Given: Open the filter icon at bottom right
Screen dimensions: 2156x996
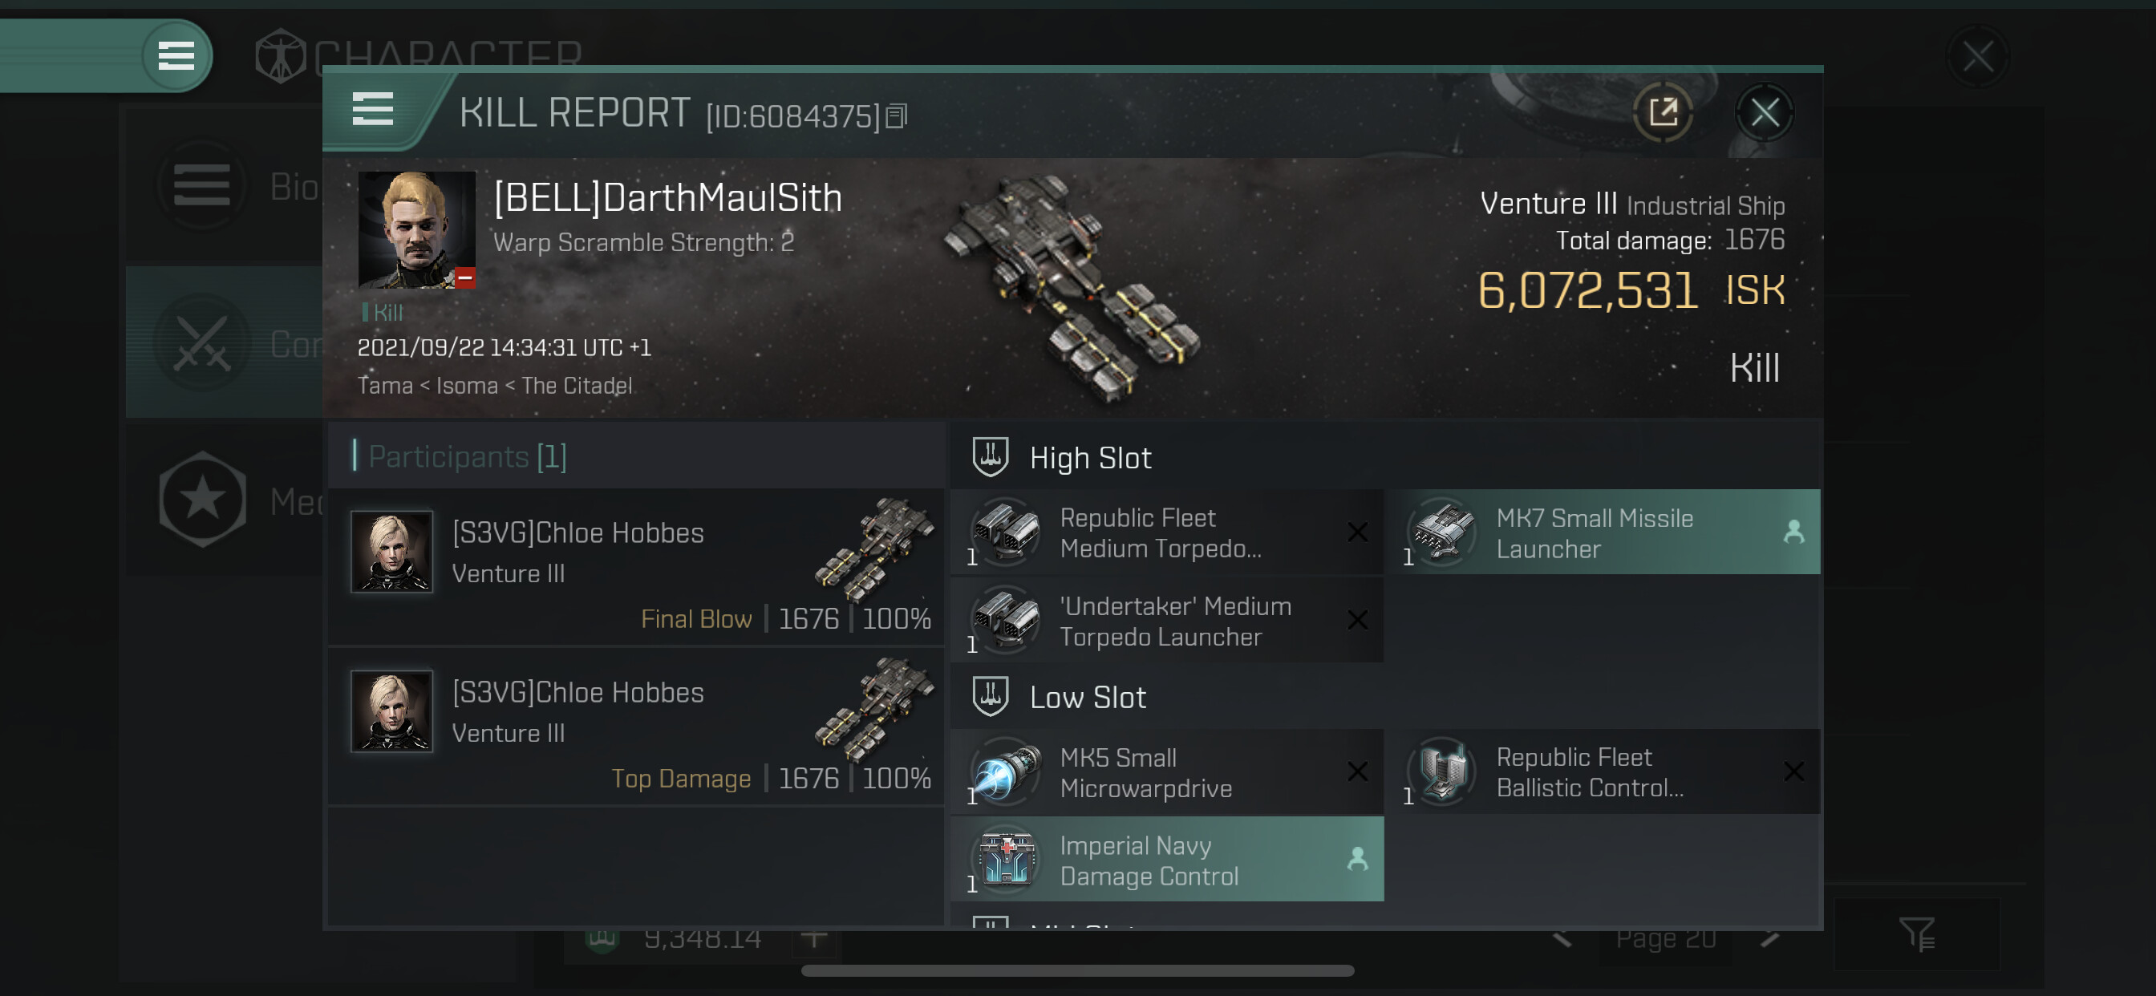Looking at the screenshot, I should pyautogui.click(x=1915, y=933).
